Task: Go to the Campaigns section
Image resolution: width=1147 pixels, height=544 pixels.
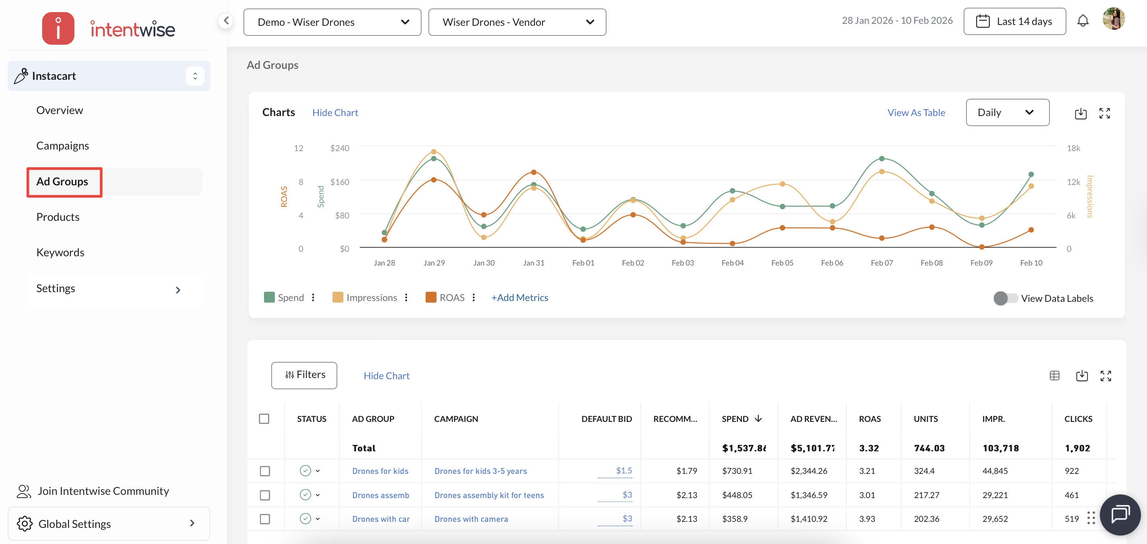Action: pyautogui.click(x=62, y=145)
